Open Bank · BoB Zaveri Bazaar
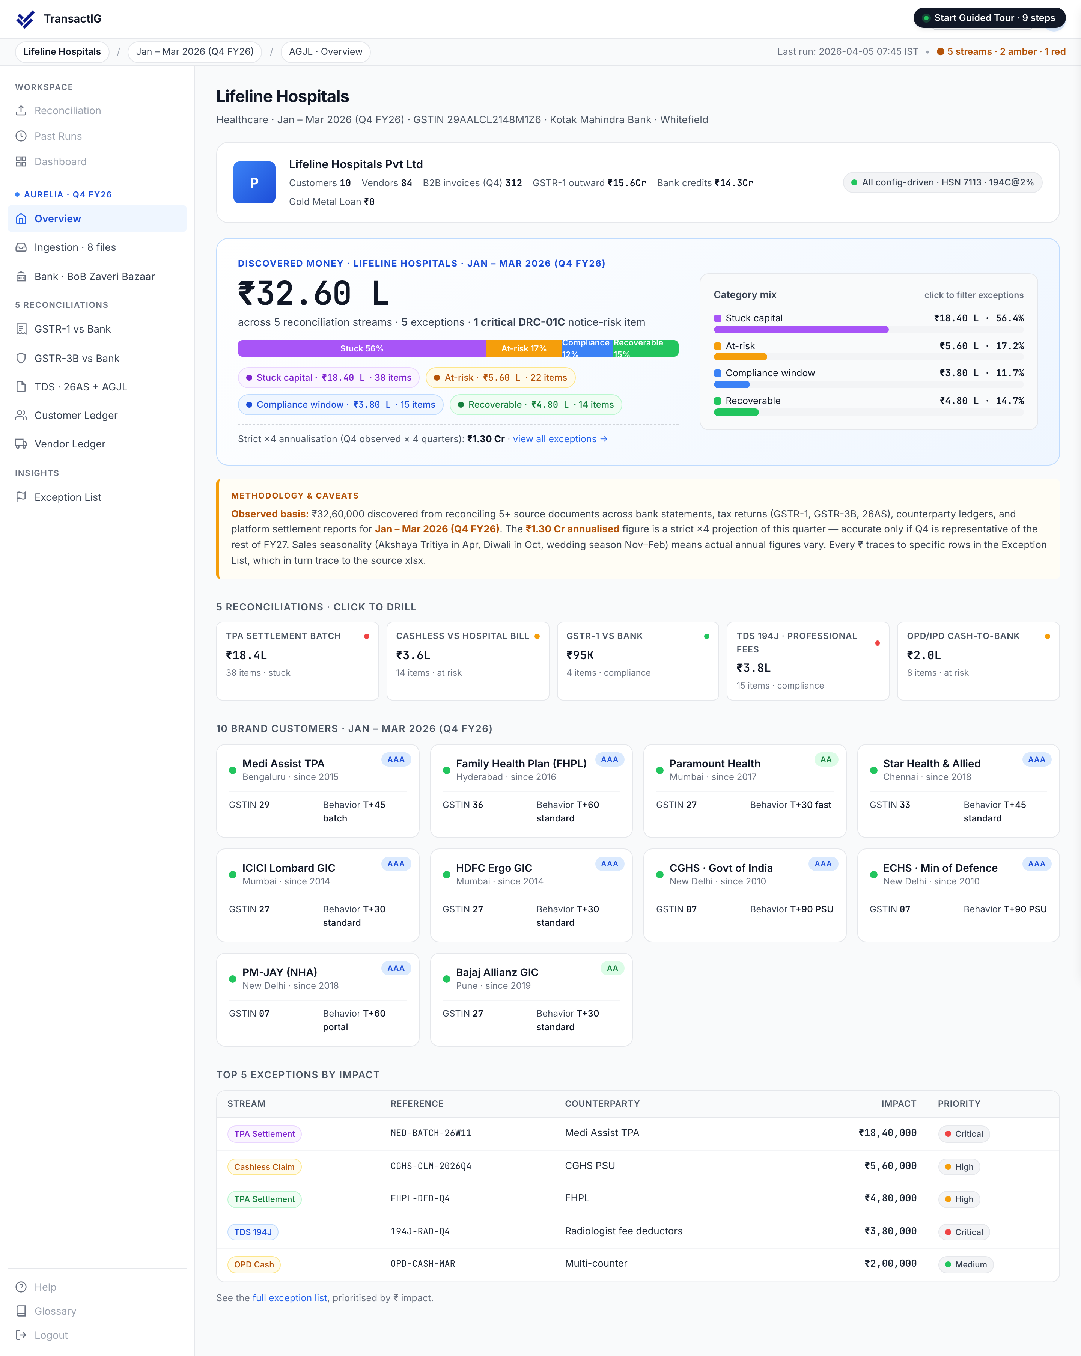Screen dimensions: 1081x1356 pos(98,277)
